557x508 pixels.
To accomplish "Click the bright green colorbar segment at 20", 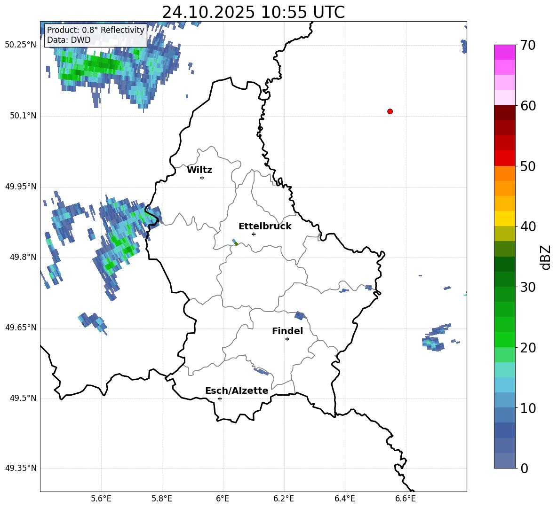I will 505,339.
